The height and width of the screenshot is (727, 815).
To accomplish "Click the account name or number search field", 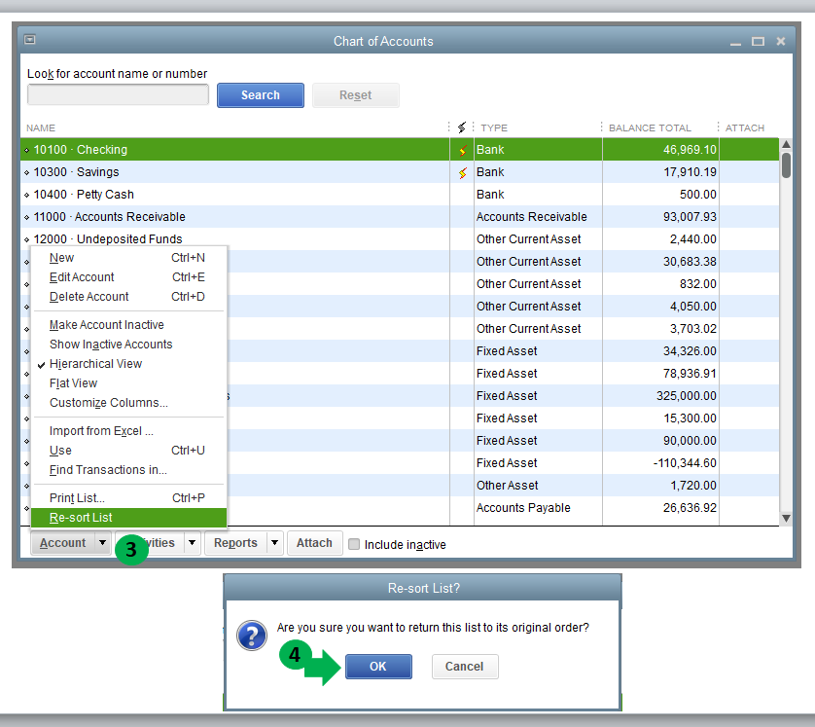I will coord(118,95).
